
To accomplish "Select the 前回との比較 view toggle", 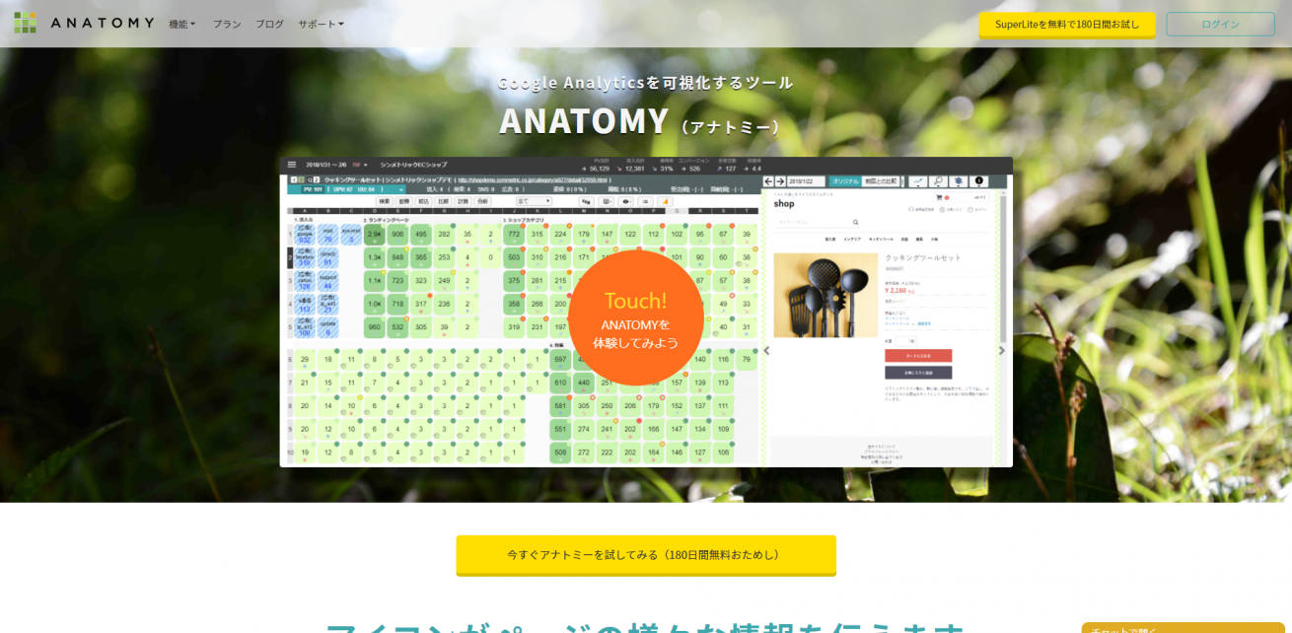I will 883,181.
